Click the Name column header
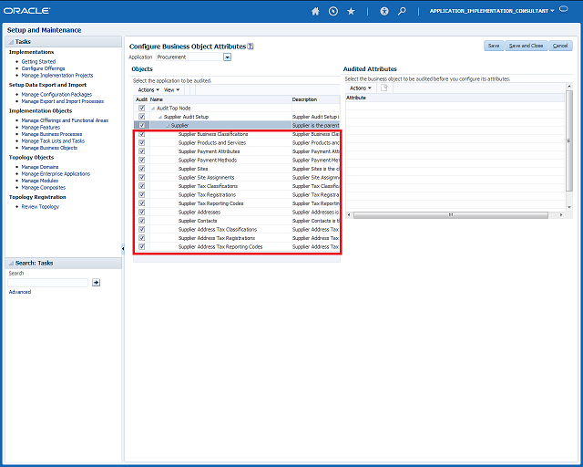 tap(220, 99)
